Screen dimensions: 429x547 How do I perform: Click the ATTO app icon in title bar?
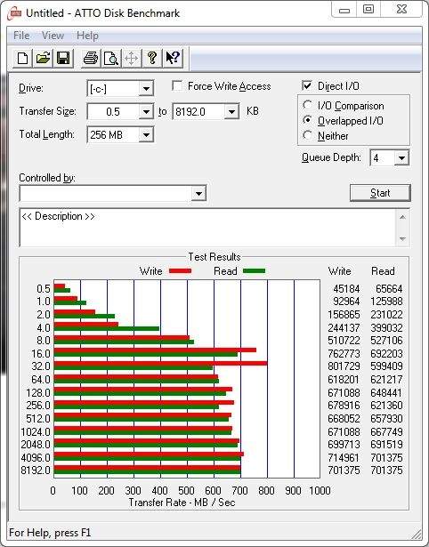pyautogui.click(x=15, y=14)
